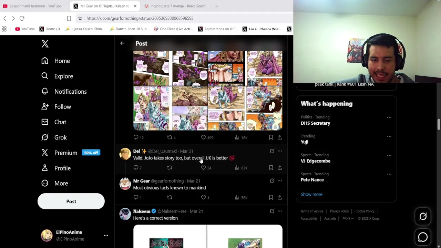The image size is (441, 248).
Task: Go back with Post header arrow
Action: tap(122, 43)
